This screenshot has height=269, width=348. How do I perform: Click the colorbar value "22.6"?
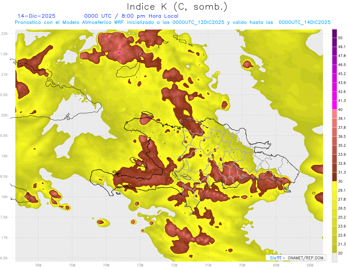coord(342,235)
